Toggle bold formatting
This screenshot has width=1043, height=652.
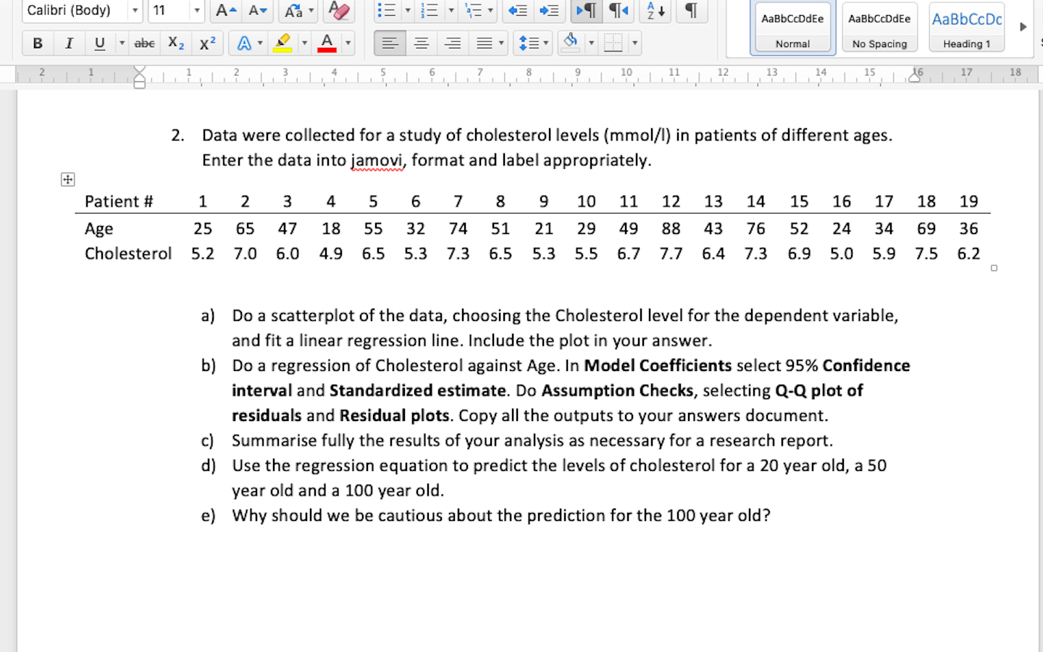click(38, 43)
